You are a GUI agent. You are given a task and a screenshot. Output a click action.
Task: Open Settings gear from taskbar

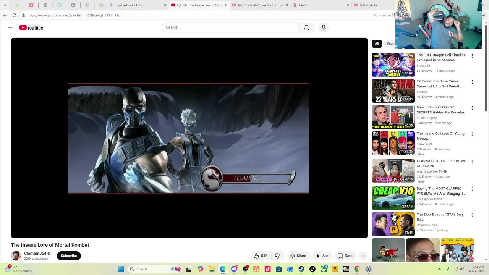(368, 269)
